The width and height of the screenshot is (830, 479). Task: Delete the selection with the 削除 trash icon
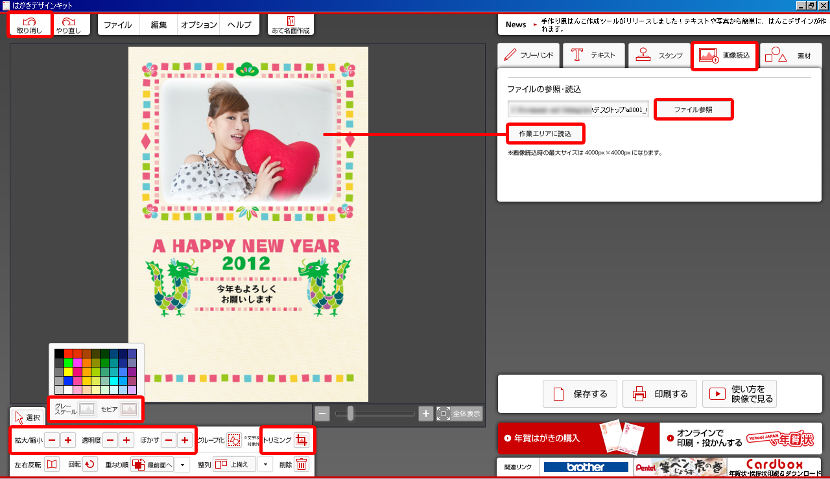[x=302, y=464]
